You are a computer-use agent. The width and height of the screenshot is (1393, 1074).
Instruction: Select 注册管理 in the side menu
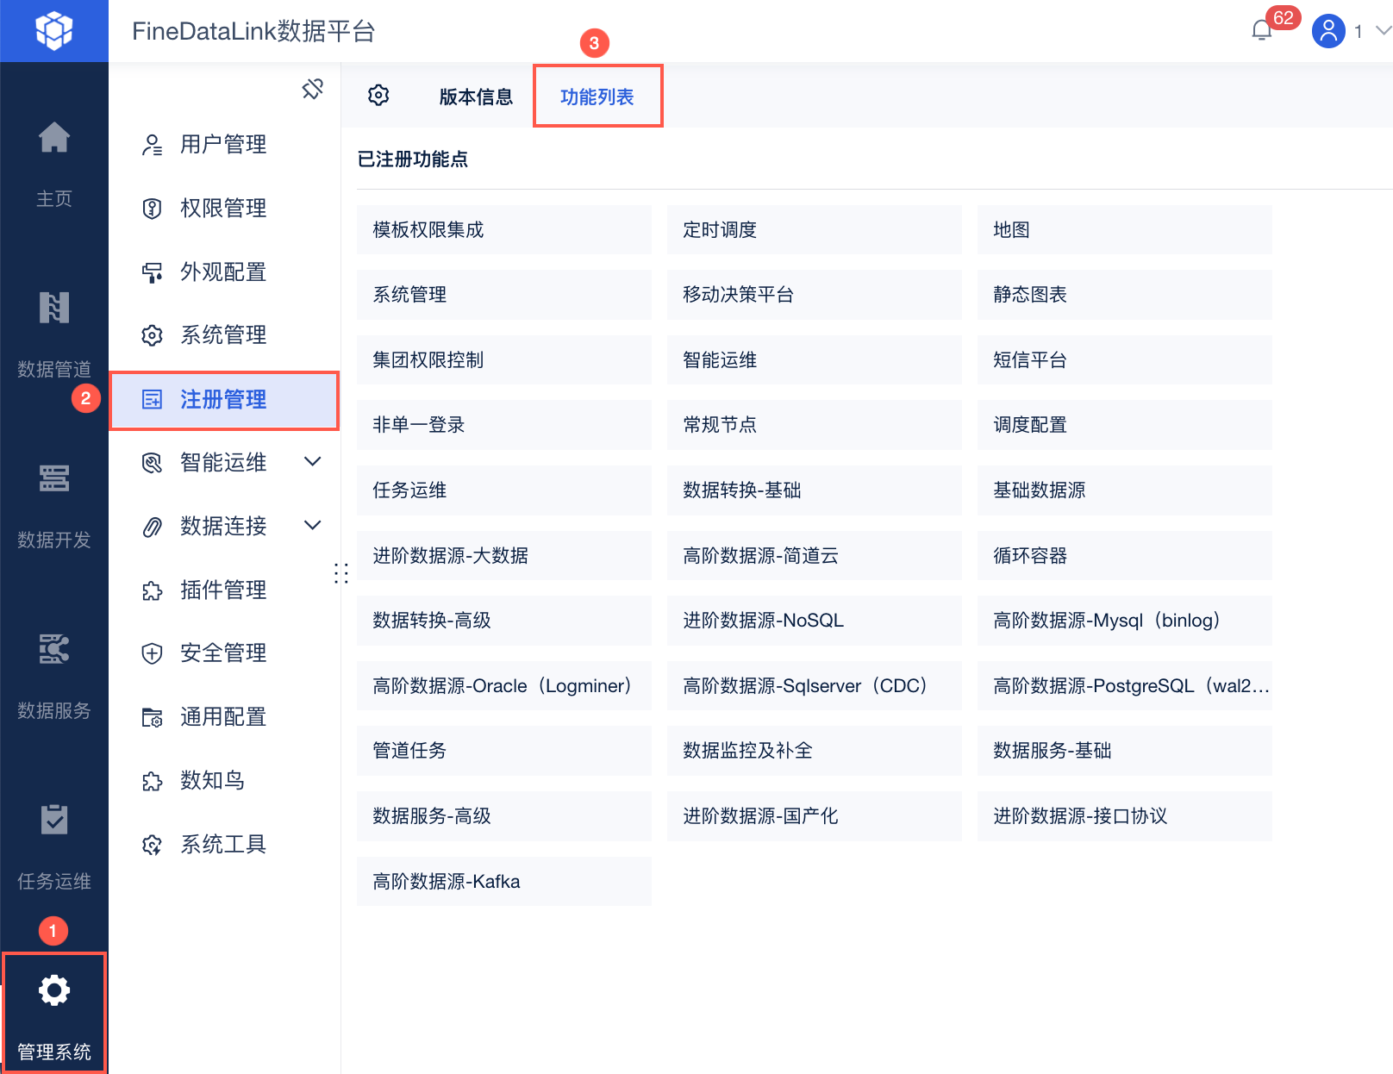coord(224,400)
